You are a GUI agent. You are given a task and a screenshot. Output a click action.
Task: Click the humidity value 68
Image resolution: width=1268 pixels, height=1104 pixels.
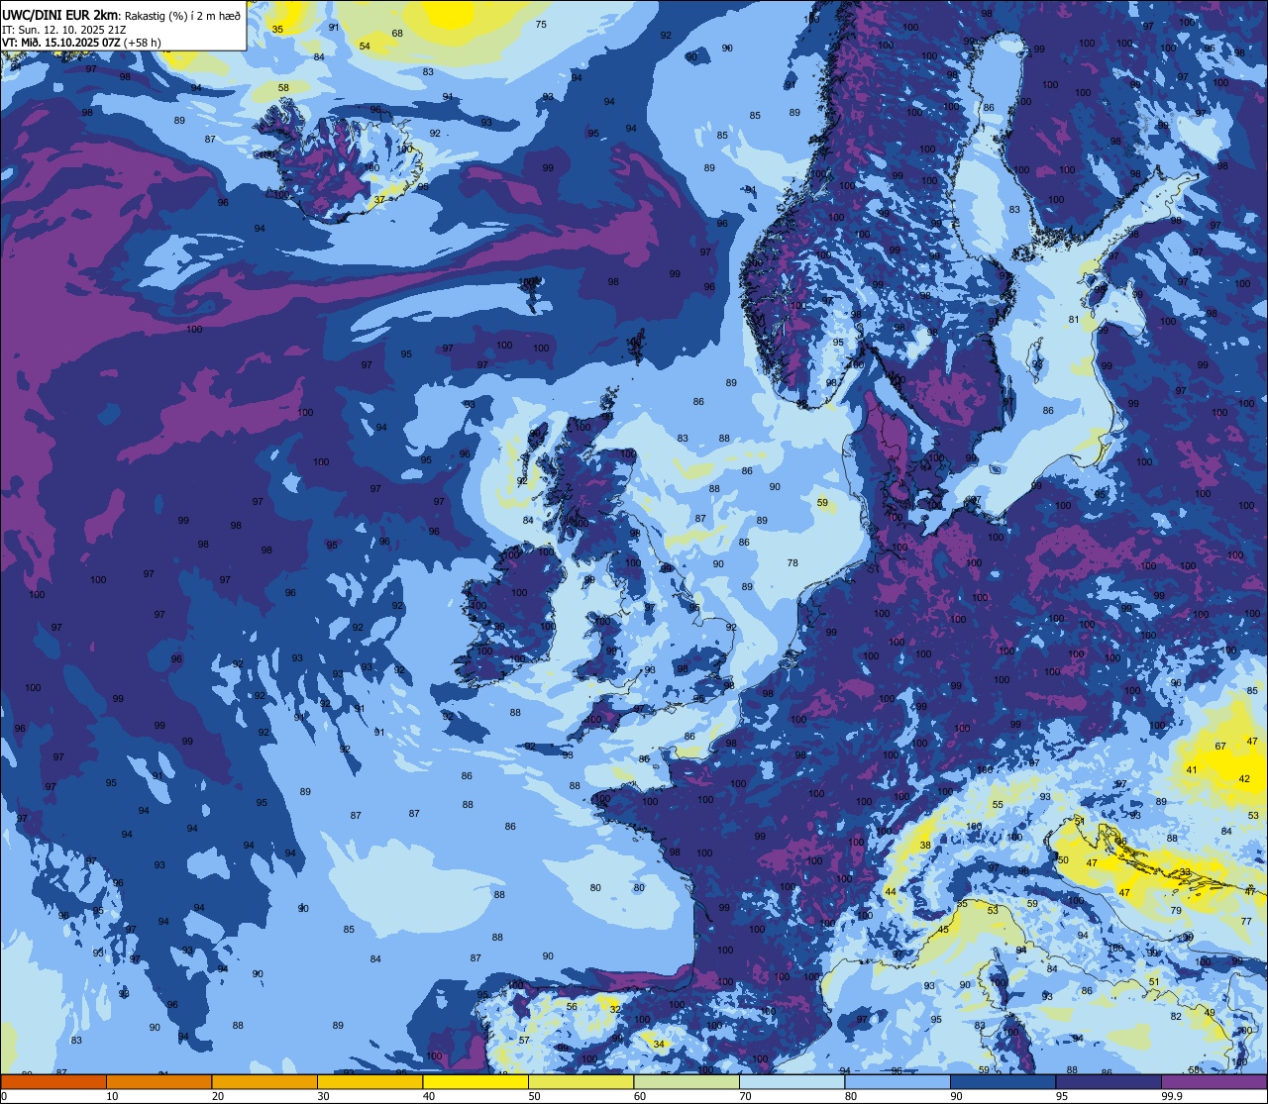tap(397, 33)
